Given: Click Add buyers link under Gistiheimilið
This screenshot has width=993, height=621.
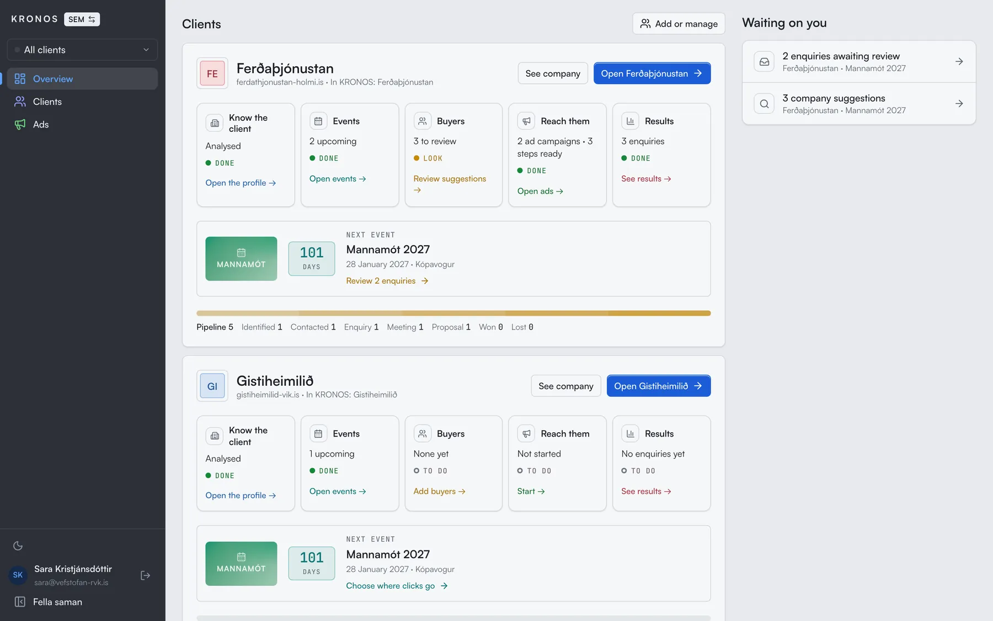Looking at the screenshot, I should [x=439, y=491].
